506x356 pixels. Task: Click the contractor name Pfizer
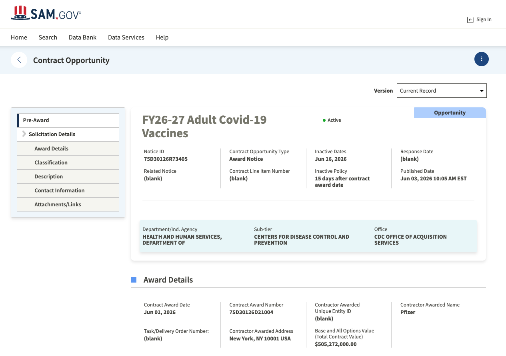pyautogui.click(x=408, y=312)
